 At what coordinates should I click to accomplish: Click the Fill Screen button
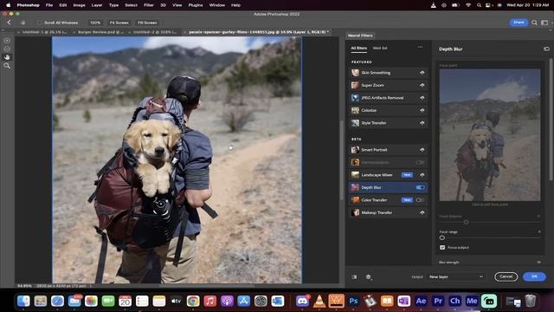[147, 23]
